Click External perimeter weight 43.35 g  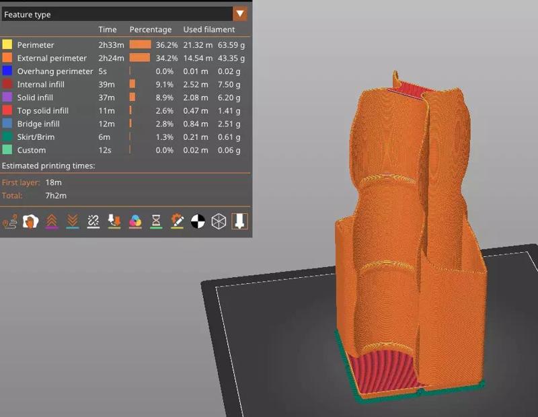[231, 58]
